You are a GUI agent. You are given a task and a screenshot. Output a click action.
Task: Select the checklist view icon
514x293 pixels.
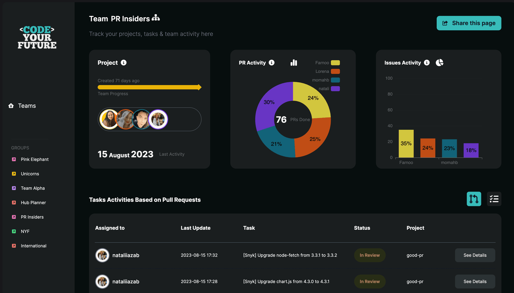[494, 199]
